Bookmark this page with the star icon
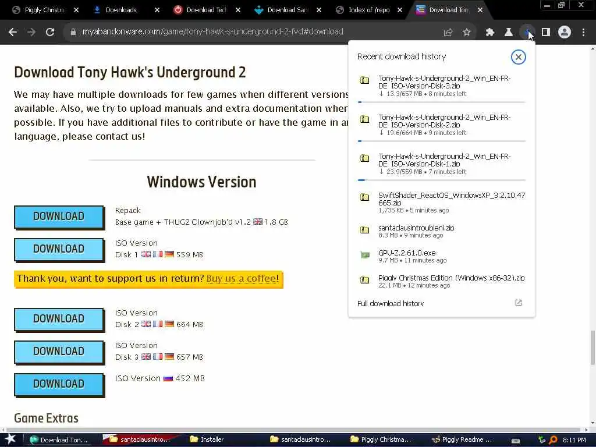This screenshot has width=596, height=447. (x=467, y=33)
